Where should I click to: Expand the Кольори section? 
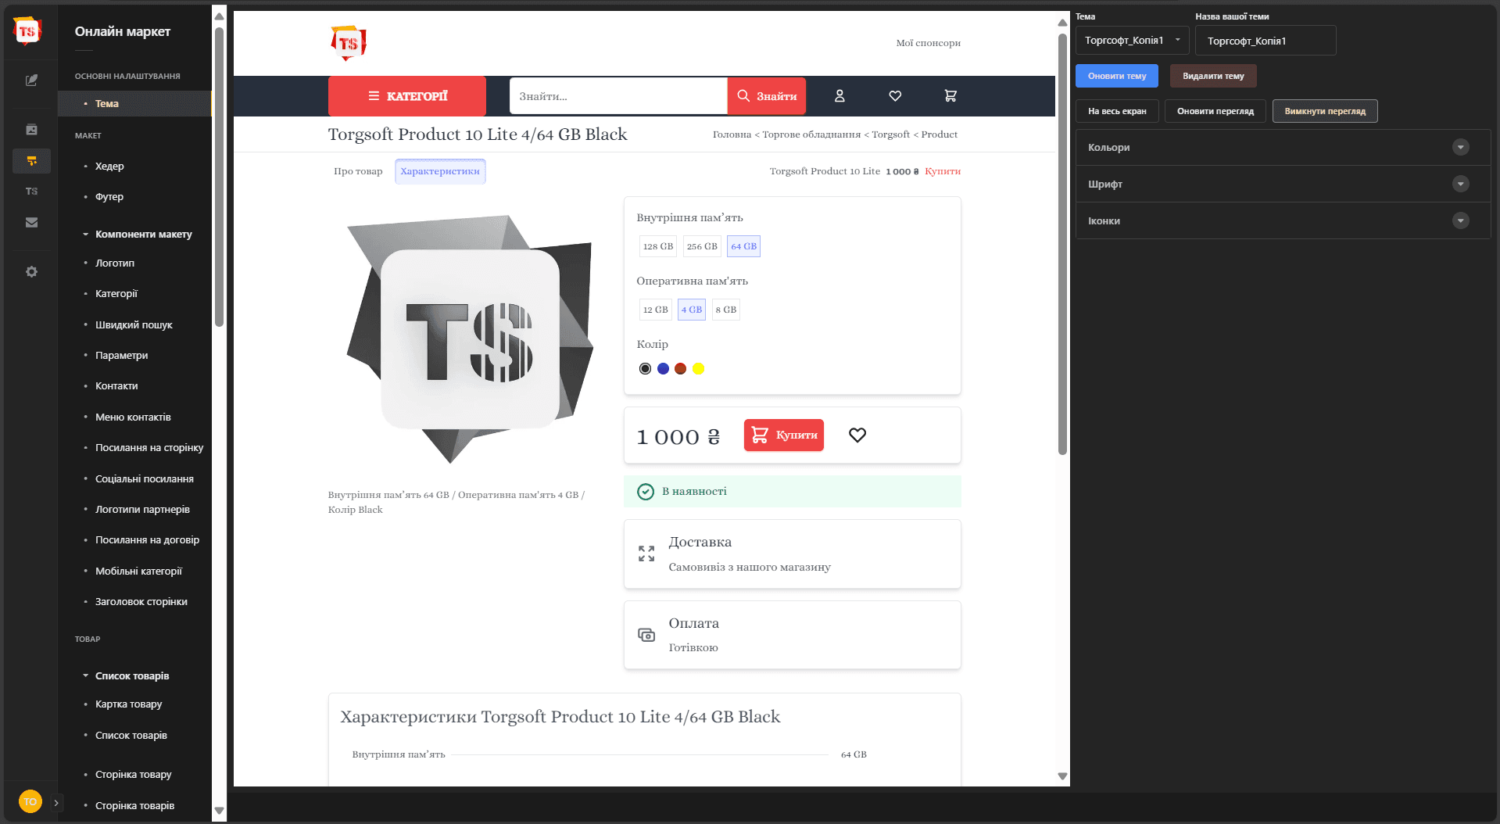pos(1283,148)
